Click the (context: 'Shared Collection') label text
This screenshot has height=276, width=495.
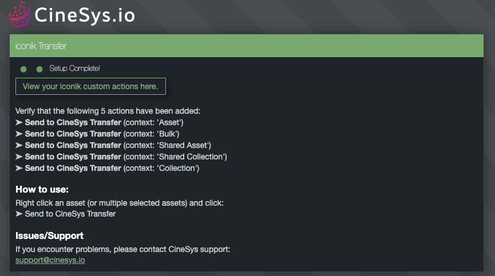point(175,157)
